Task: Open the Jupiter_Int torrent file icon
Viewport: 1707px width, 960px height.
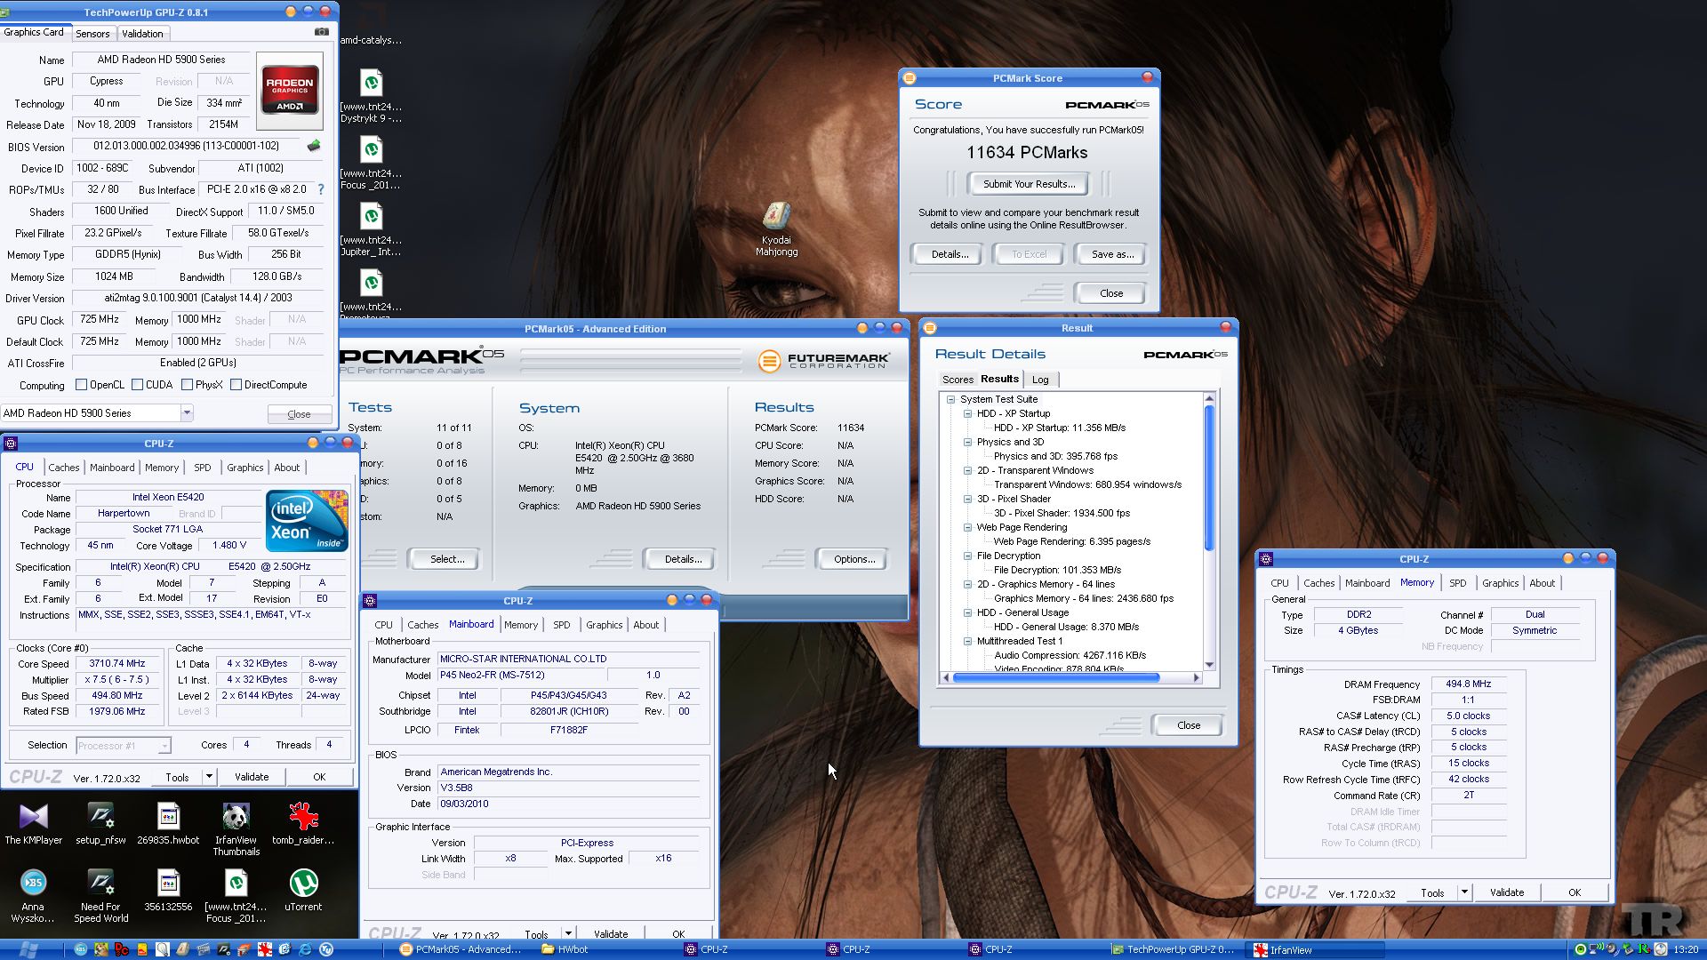Action: 371,229
